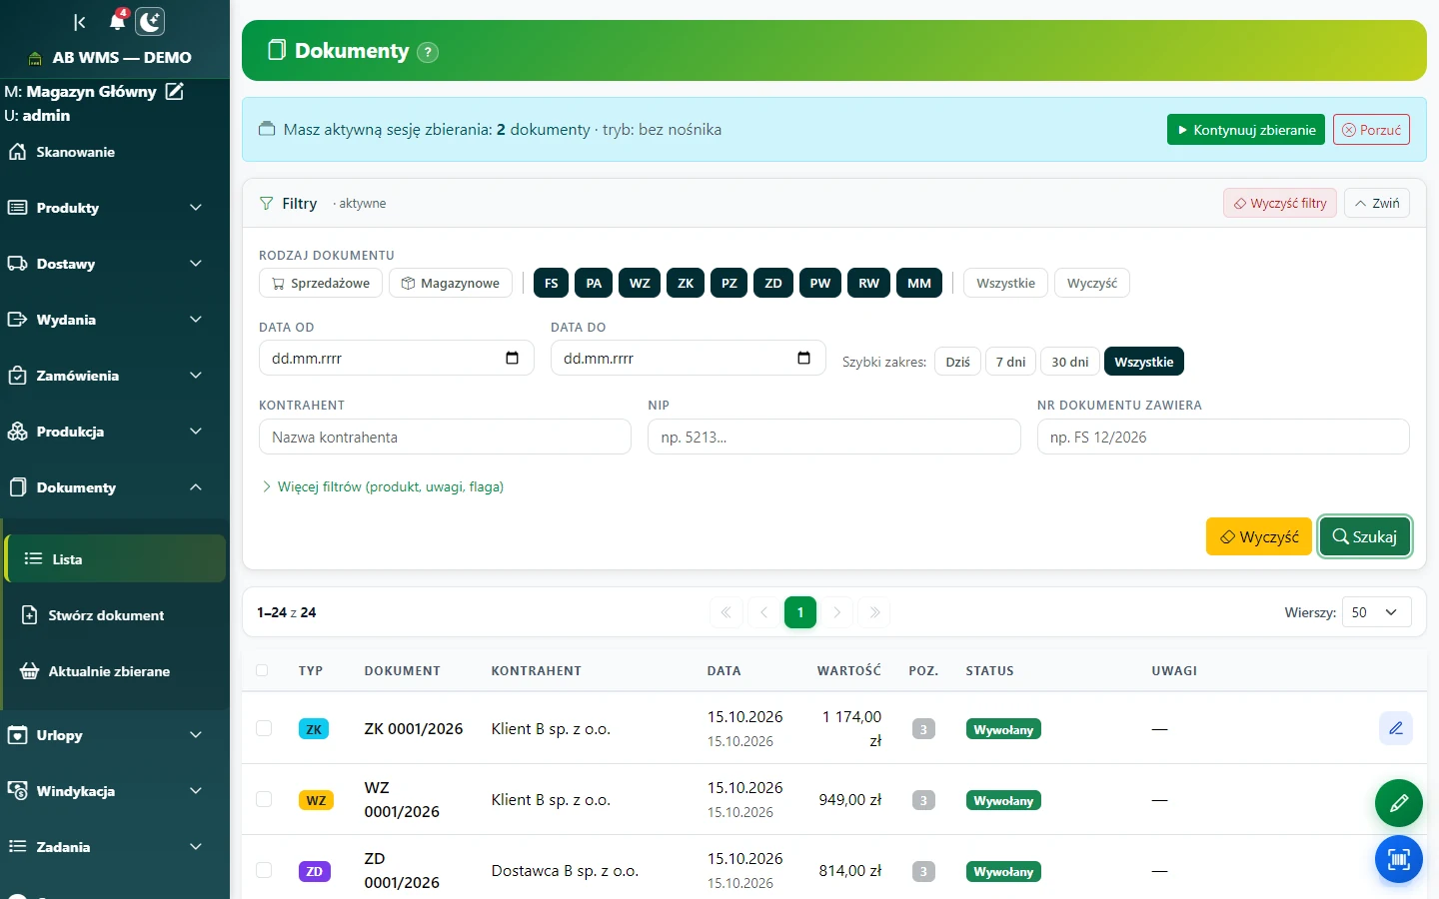Collapse the sidebar with the arrow icon
The image size is (1439, 899).
[x=80, y=22]
